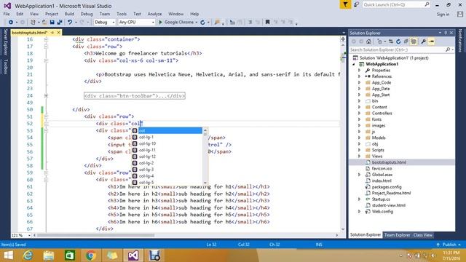Open File Explorer from taskbar
The width and height of the screenshot is (466, 262).
[49, 255]
